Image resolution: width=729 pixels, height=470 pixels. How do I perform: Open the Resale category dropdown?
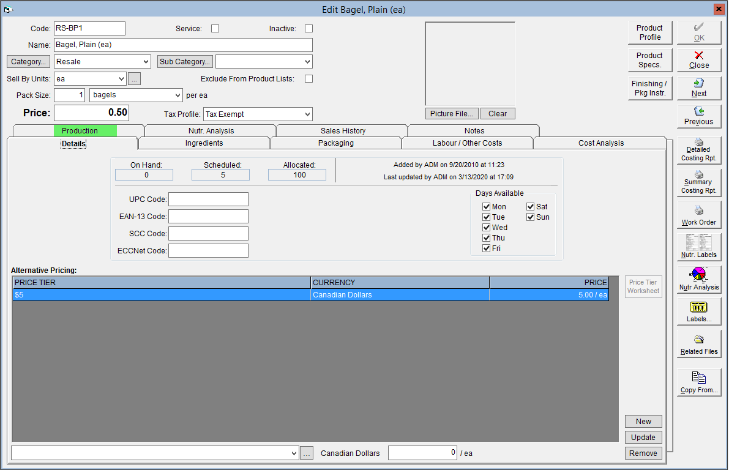146,62
